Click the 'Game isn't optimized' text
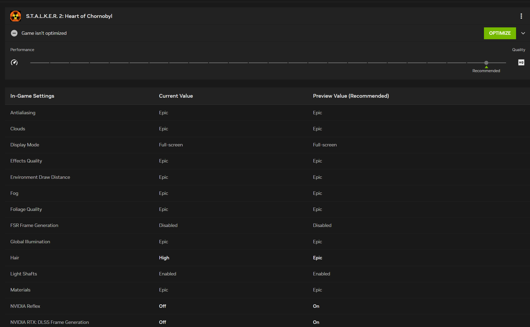 tap(44, 33)
